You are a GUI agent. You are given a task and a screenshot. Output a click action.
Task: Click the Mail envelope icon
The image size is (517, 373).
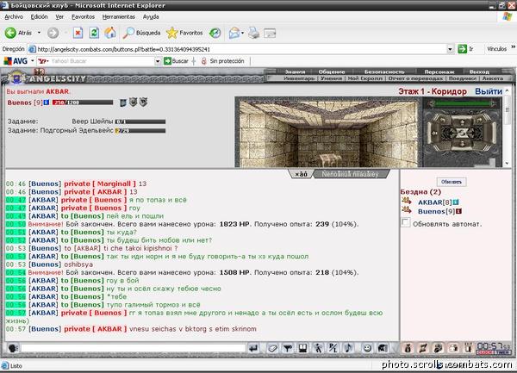click(234, 33)
